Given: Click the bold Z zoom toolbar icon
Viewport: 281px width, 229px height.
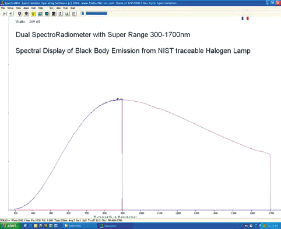Looking at the screenshot, I should pyautogui.click(x=54, y=13).
